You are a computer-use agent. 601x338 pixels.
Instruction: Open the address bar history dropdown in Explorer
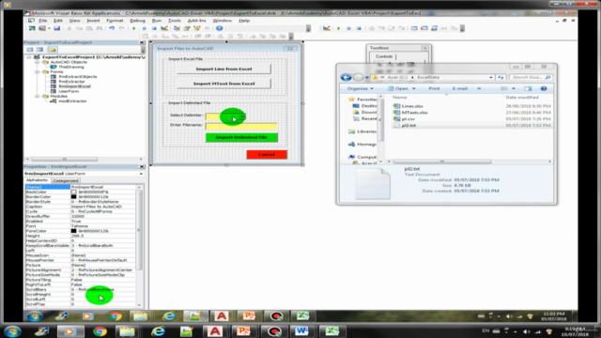[491, 77]
